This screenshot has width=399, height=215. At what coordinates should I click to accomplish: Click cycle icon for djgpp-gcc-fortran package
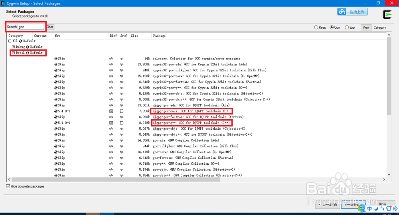[56, 117]
